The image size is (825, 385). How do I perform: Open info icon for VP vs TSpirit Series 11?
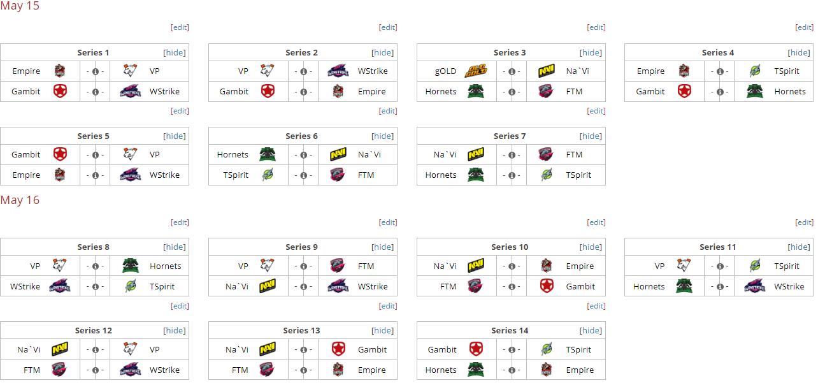[x=720, y=266]
